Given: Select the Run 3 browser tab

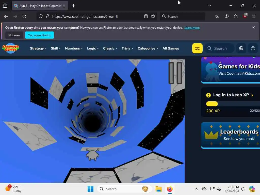Looking at the screenshot, I should (40, 6).
